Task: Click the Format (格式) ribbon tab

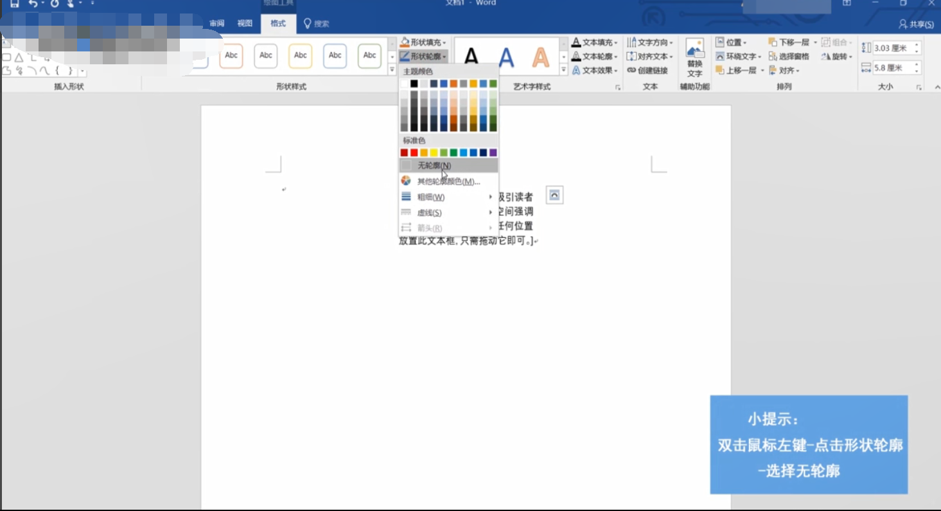Action: [x=278, y=24]
